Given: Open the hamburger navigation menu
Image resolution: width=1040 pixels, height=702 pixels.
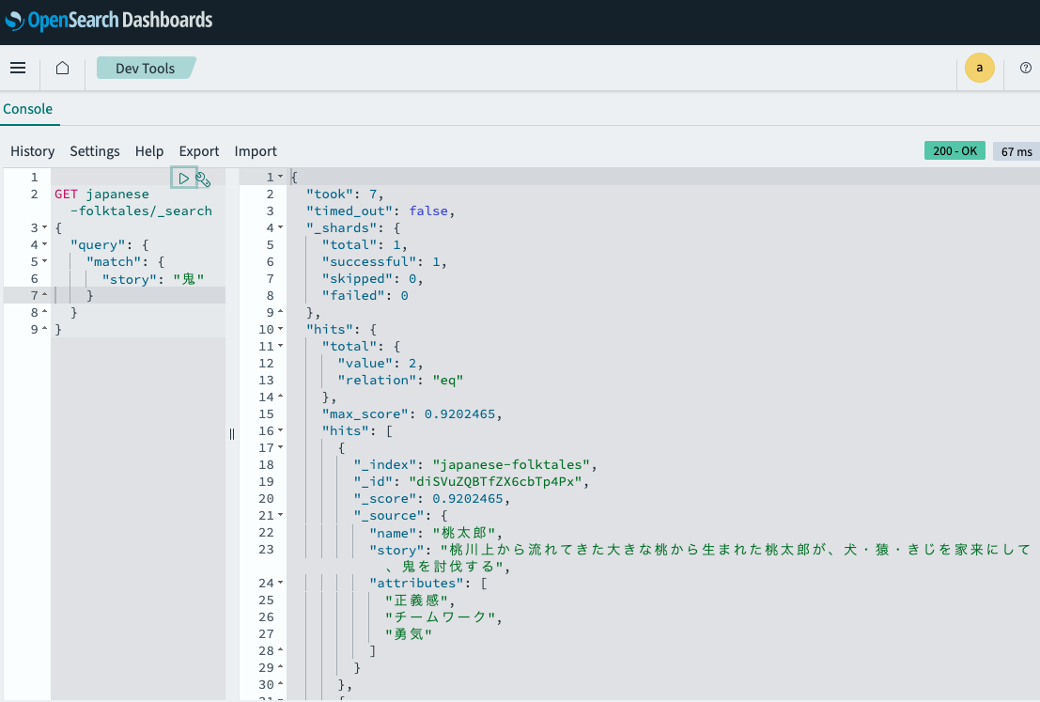Looking at the screenshot, I should [18, 67].
